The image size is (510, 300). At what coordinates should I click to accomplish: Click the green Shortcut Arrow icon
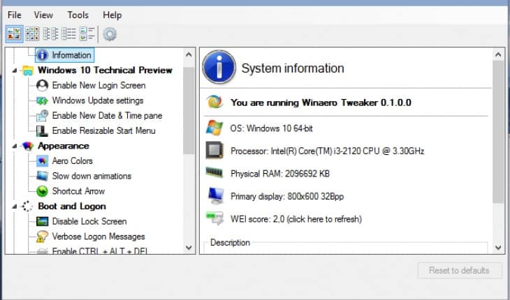tap(43, 191)
